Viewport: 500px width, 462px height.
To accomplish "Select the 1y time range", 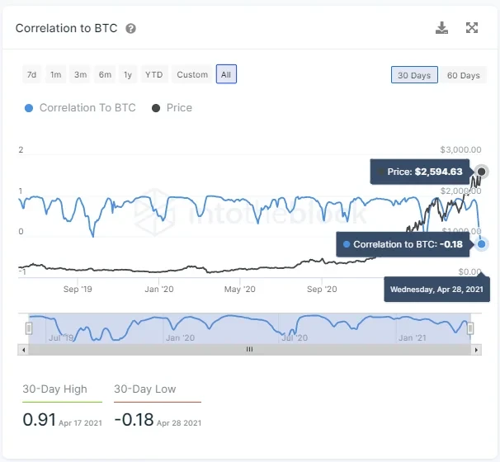I will tap(128, 74).
